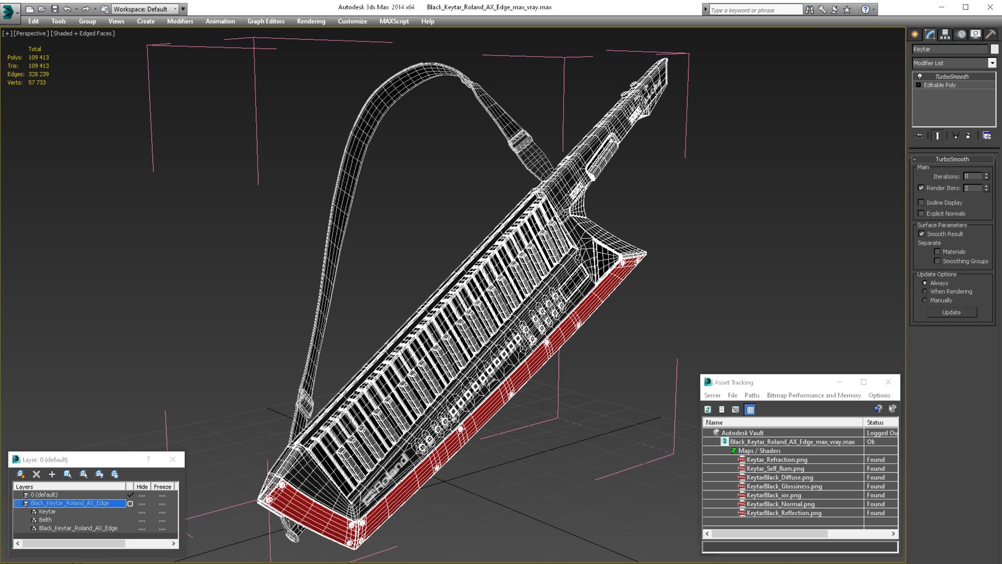Open Bitmap Performance and Memory menu
This screenshot has height=564, width=1002.
click(814, 395)
